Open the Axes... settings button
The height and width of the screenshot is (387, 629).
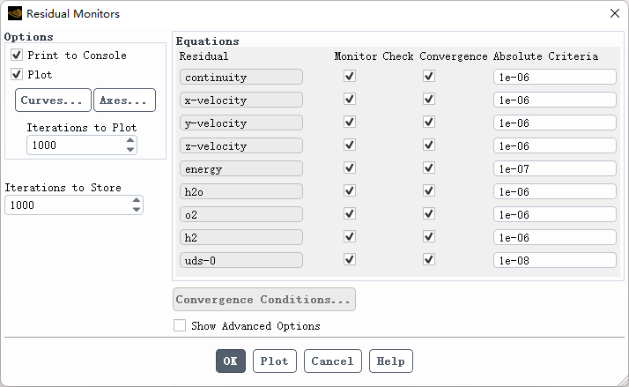coord(124,100)
